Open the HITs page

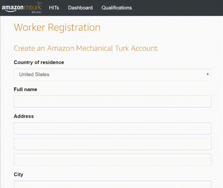54,8
